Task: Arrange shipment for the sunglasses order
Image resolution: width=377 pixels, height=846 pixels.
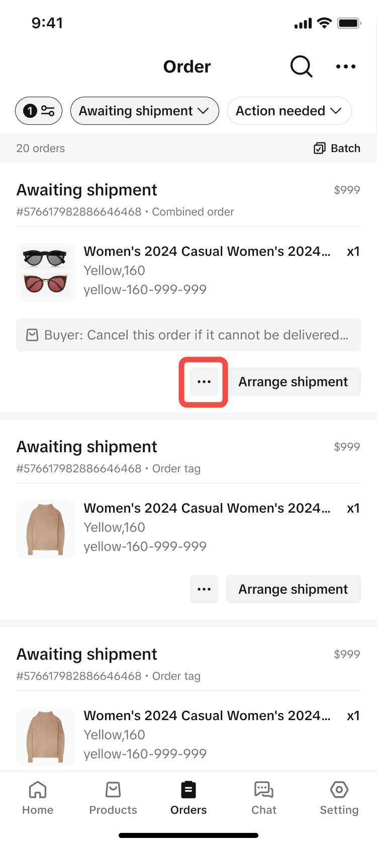Action: click(293, 382)
